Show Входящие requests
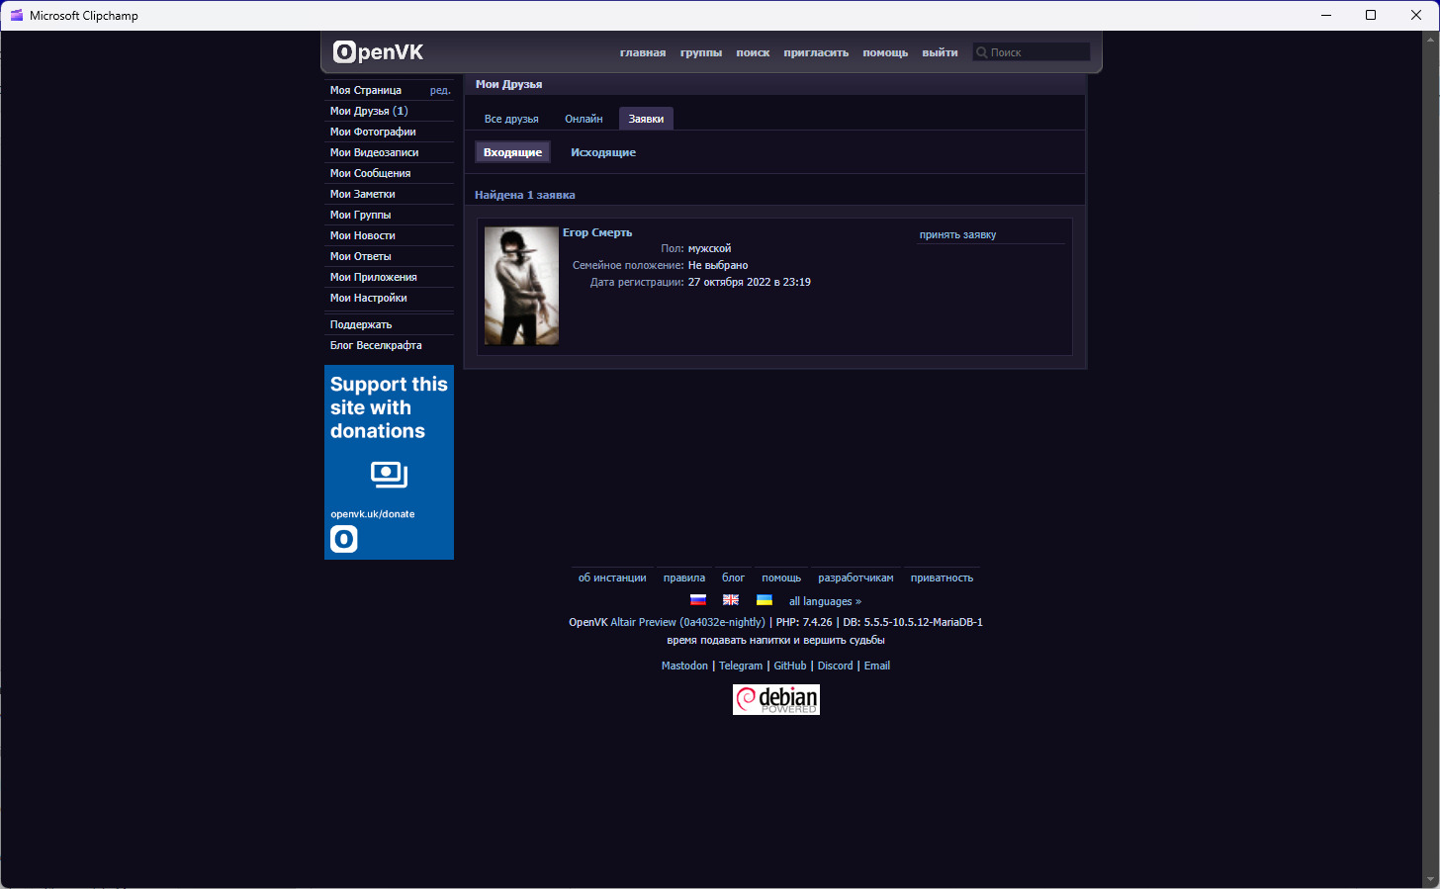The height and width of the screenshot is (889, 1440). tap(512, 152)
